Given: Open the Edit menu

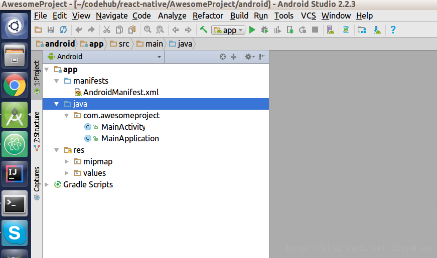Looking at the screenshot, I should tap(60, 16).
